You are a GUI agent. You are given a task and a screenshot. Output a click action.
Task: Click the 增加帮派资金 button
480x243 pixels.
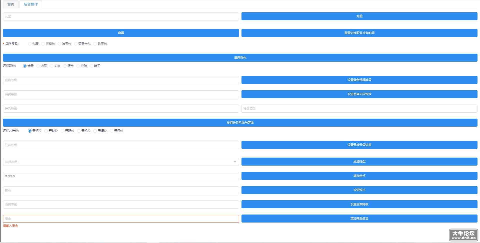click(x=359, y=219)
